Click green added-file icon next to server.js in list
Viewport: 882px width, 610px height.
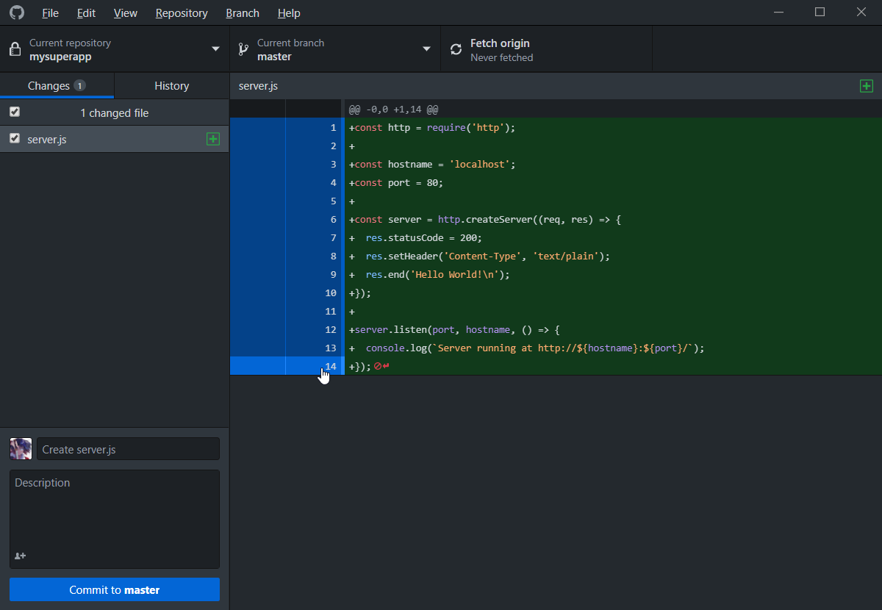(x=213, y=139)
